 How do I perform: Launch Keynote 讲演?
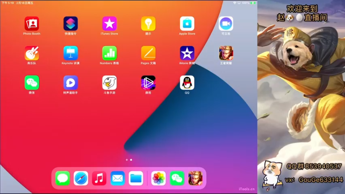[x=70, y=53]
